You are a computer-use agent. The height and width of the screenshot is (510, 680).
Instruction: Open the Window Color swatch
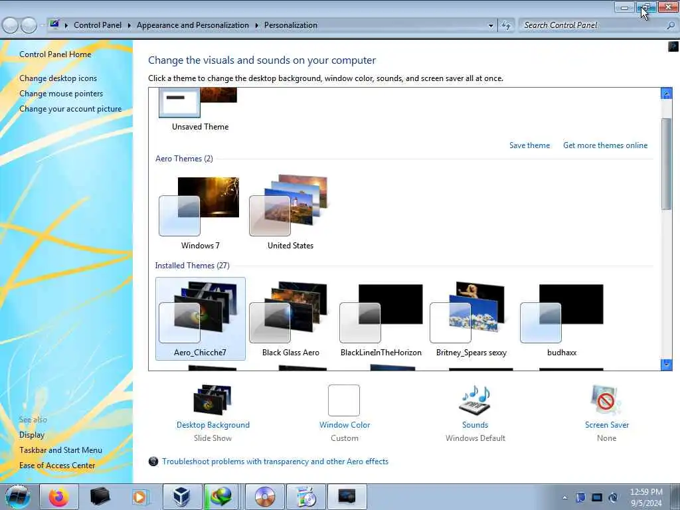[344, 400]
